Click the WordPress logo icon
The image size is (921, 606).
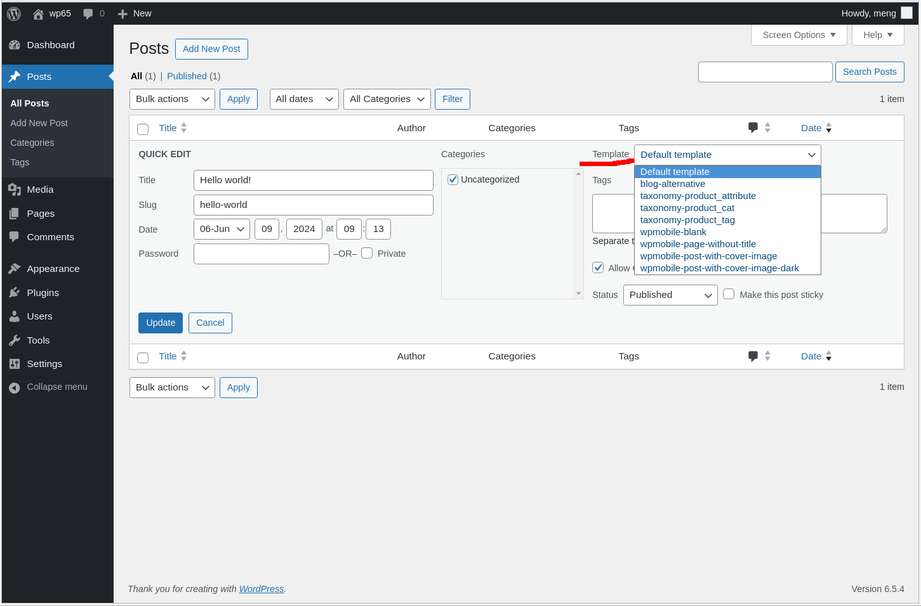14,13
